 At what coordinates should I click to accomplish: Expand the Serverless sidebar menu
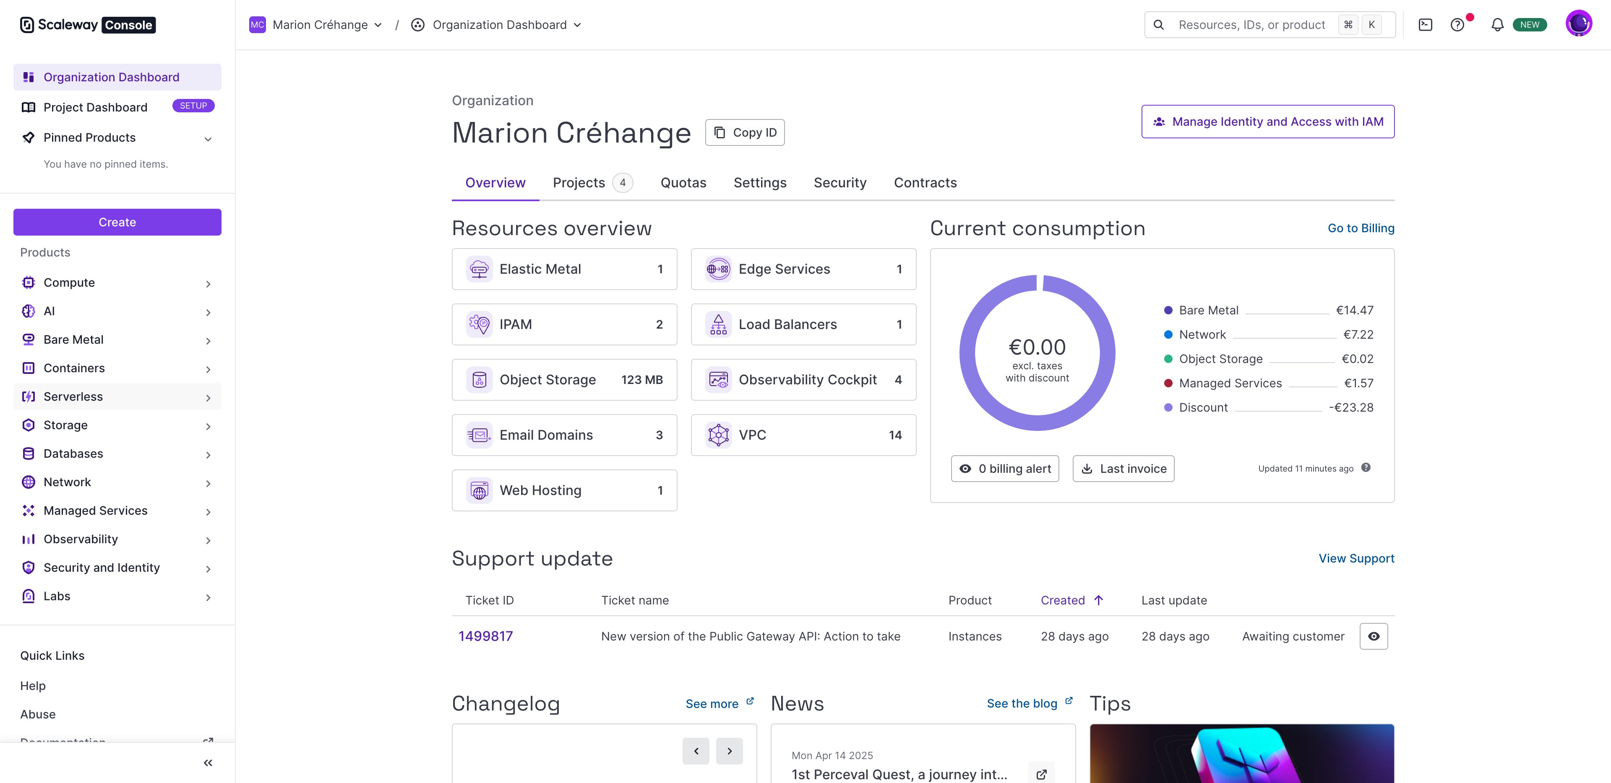tap(117, 397)
